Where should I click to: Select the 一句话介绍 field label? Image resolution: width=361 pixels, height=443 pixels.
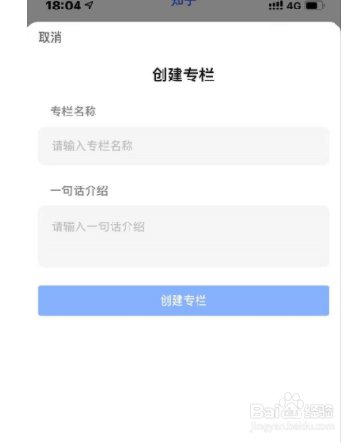tap(79, 190)
